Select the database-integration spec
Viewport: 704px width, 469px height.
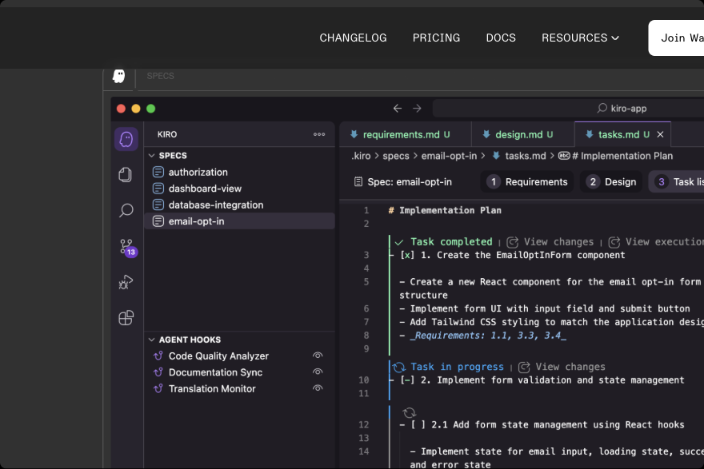point(240,205)
